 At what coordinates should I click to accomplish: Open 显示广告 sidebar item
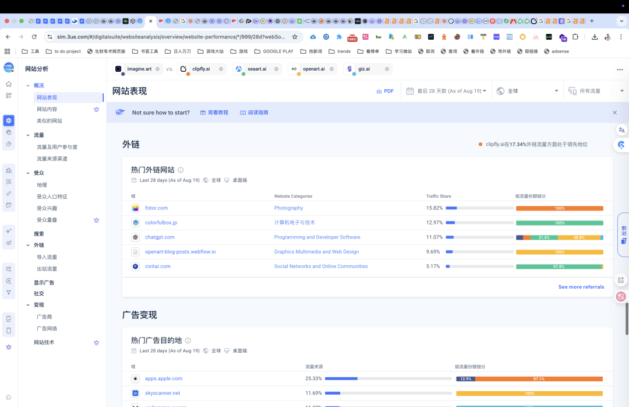[44, 282]
